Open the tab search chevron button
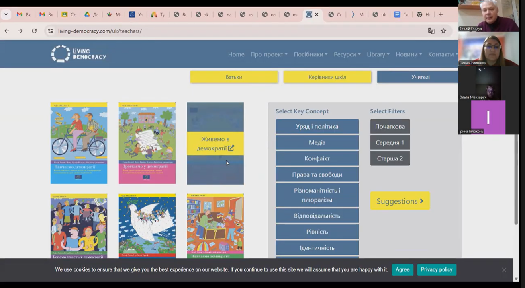Screen dimensions: 525x288 [6, 14]
